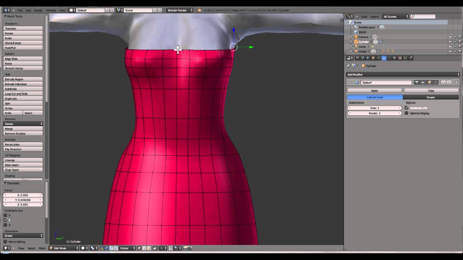Click the OpenGL render image icon
The width and height of the screenshot is (463, 260).
coord(185,248)
